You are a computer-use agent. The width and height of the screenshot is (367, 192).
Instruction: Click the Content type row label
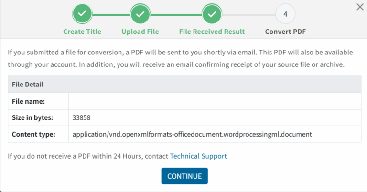33,134
